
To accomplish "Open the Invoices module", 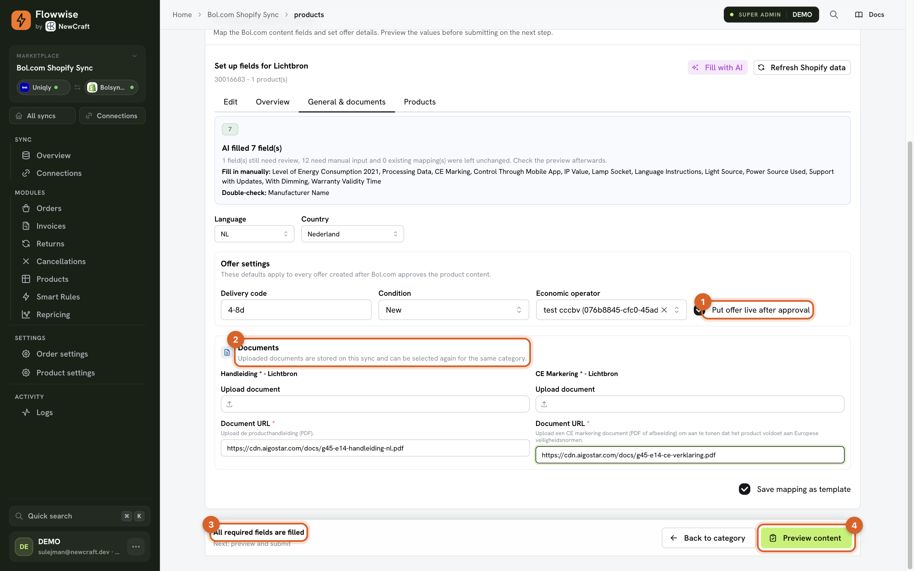I will pos(51,226).
